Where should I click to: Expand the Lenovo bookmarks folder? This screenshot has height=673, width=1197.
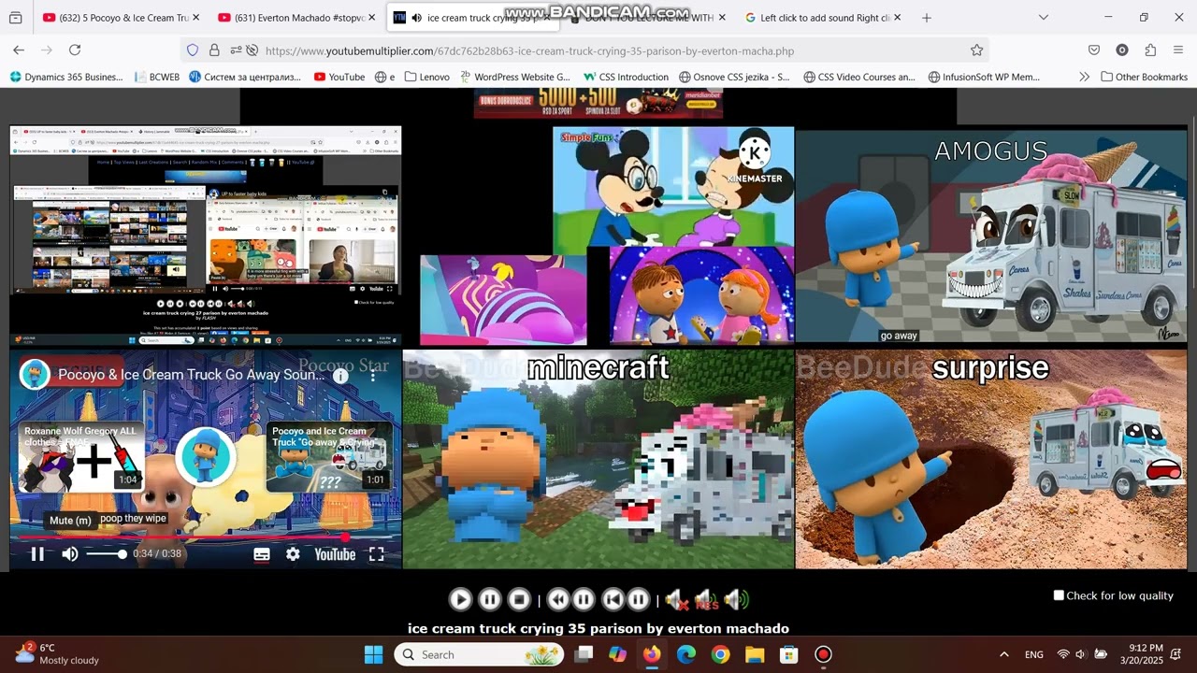pos(426,77)
